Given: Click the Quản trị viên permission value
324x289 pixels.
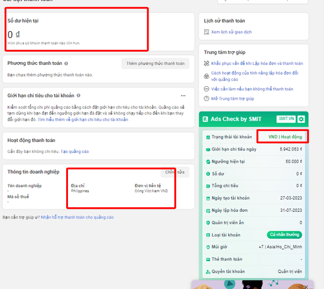Looking at the screenshot, I should (290, 272).
